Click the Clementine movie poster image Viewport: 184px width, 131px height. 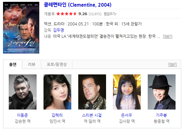(21, 28)
